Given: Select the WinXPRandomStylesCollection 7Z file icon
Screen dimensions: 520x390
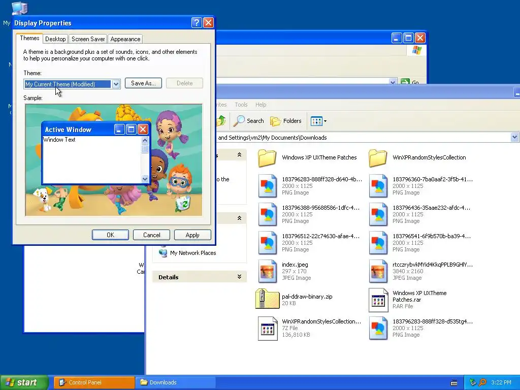Looking at the screenshot, I should (267, 329).
